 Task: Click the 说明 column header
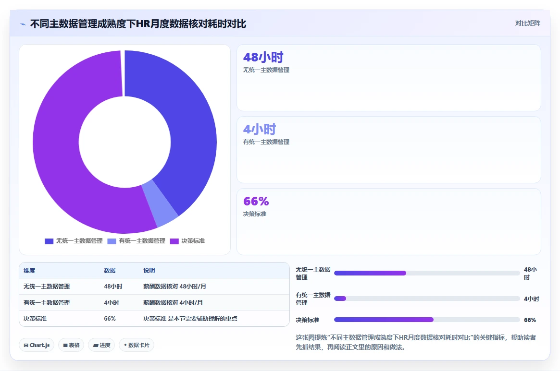coord(149,270)
